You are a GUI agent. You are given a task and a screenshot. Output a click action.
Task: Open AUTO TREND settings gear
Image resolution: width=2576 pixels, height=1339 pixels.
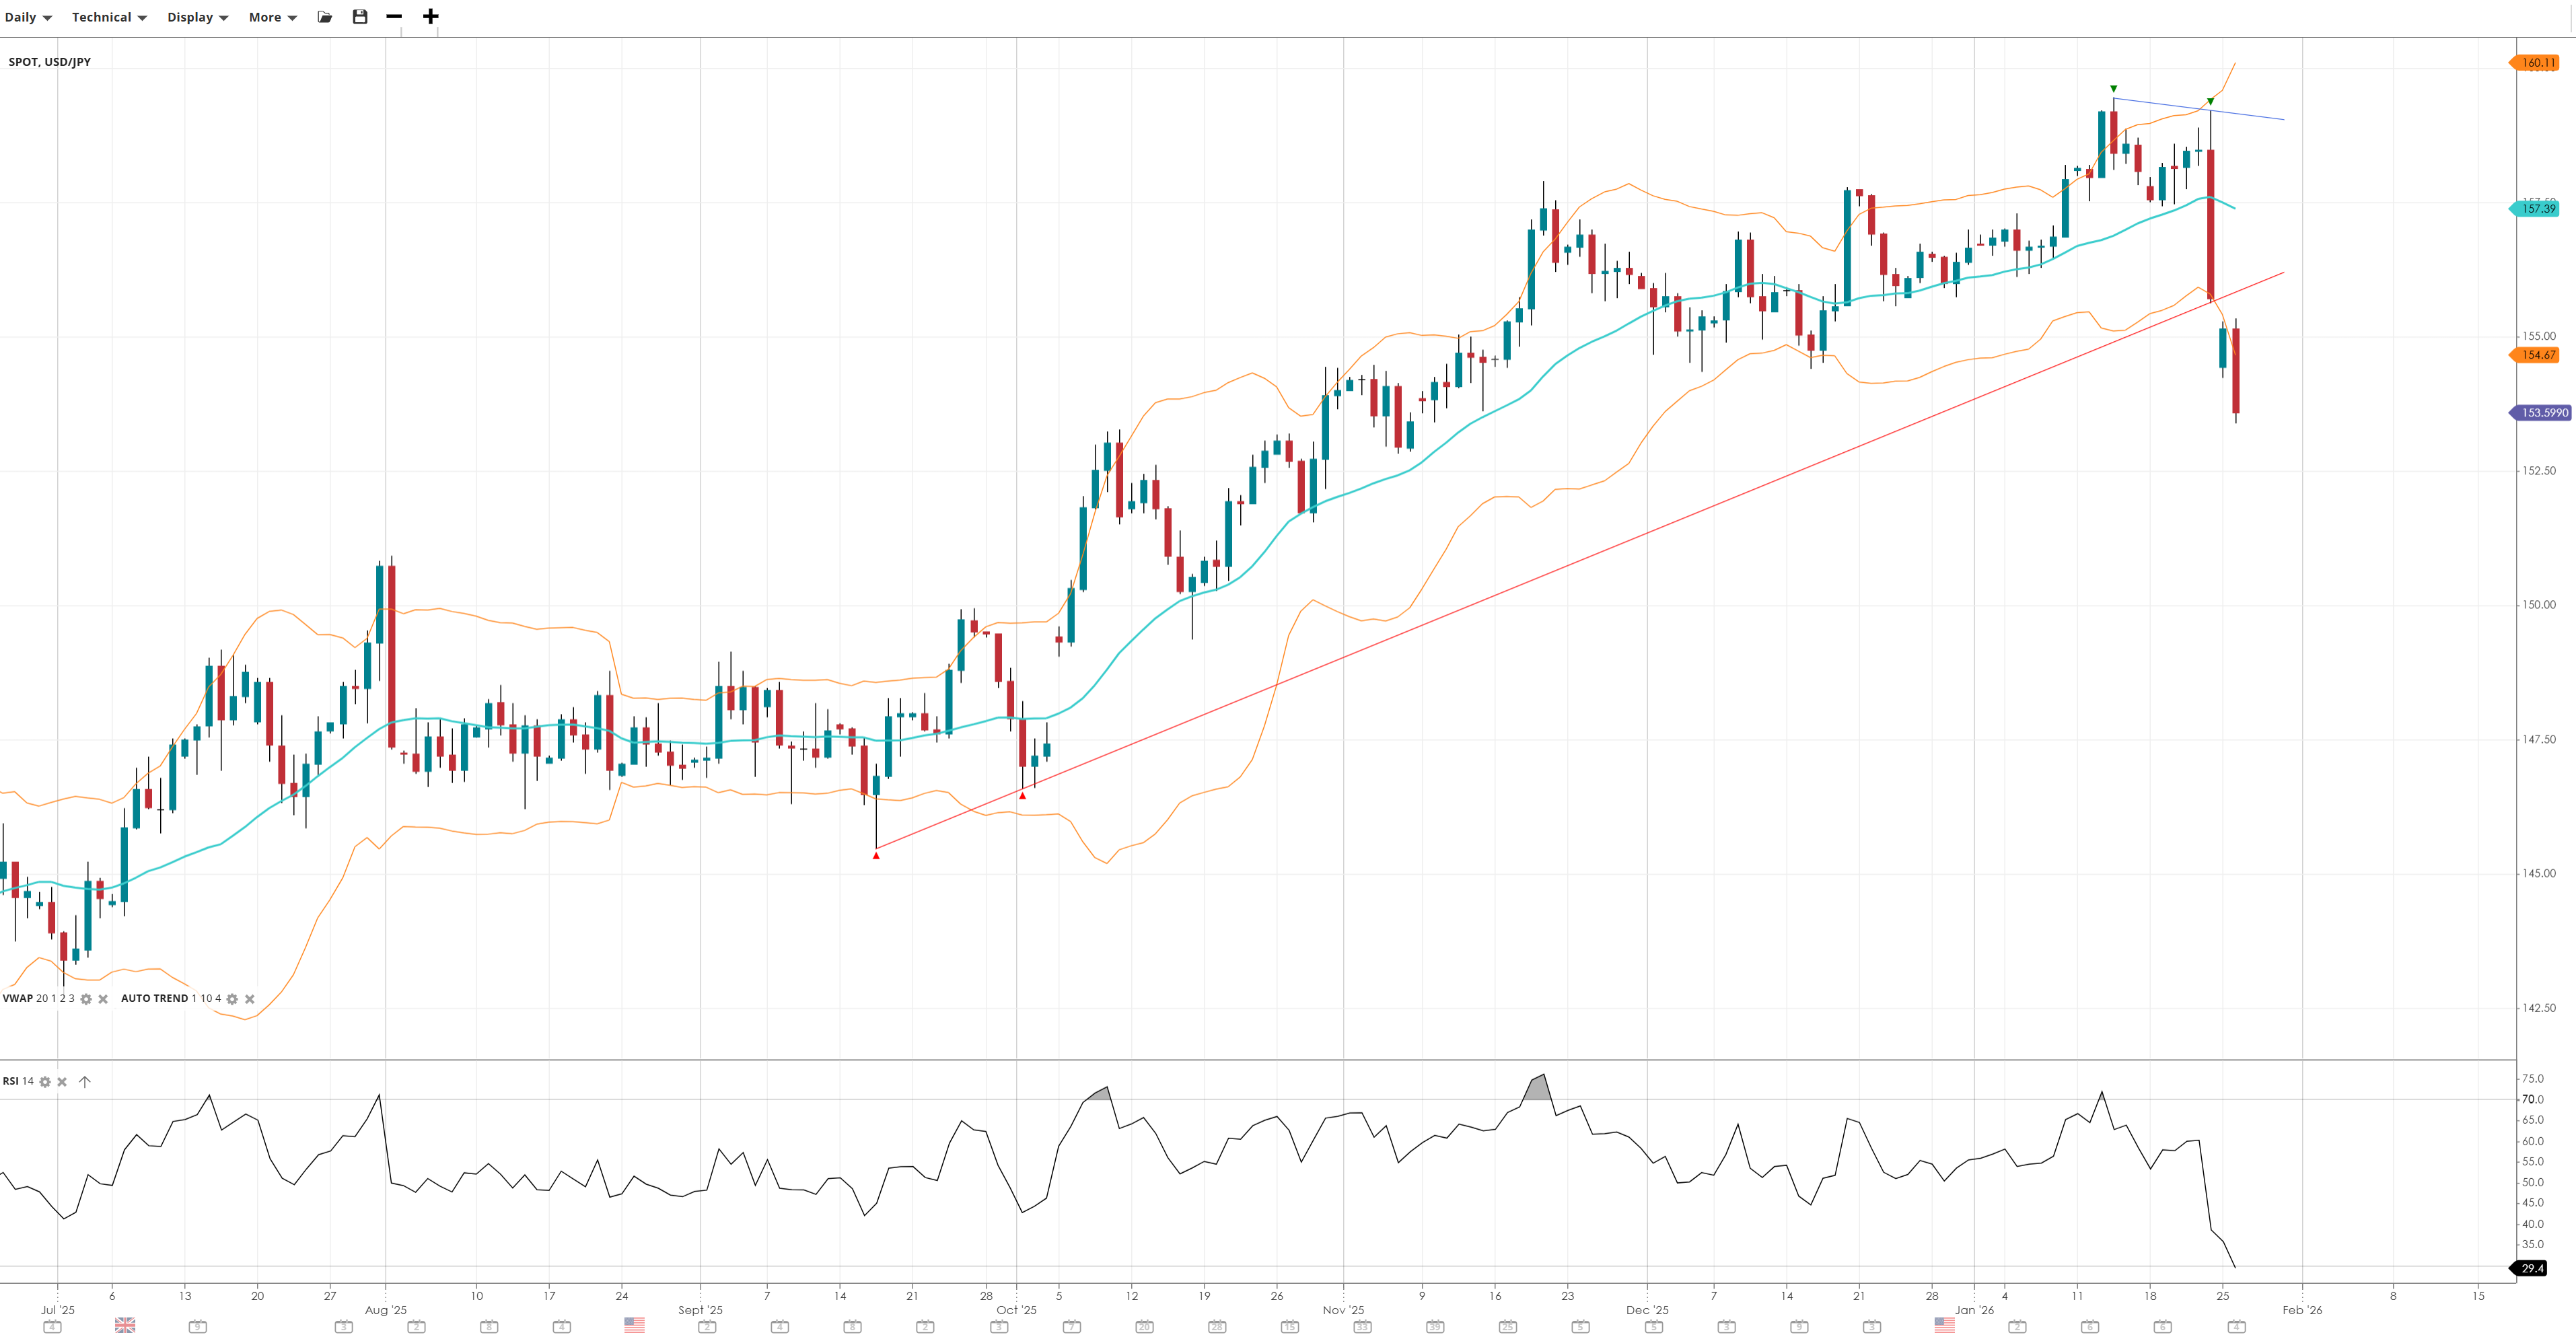pos(232,999)
